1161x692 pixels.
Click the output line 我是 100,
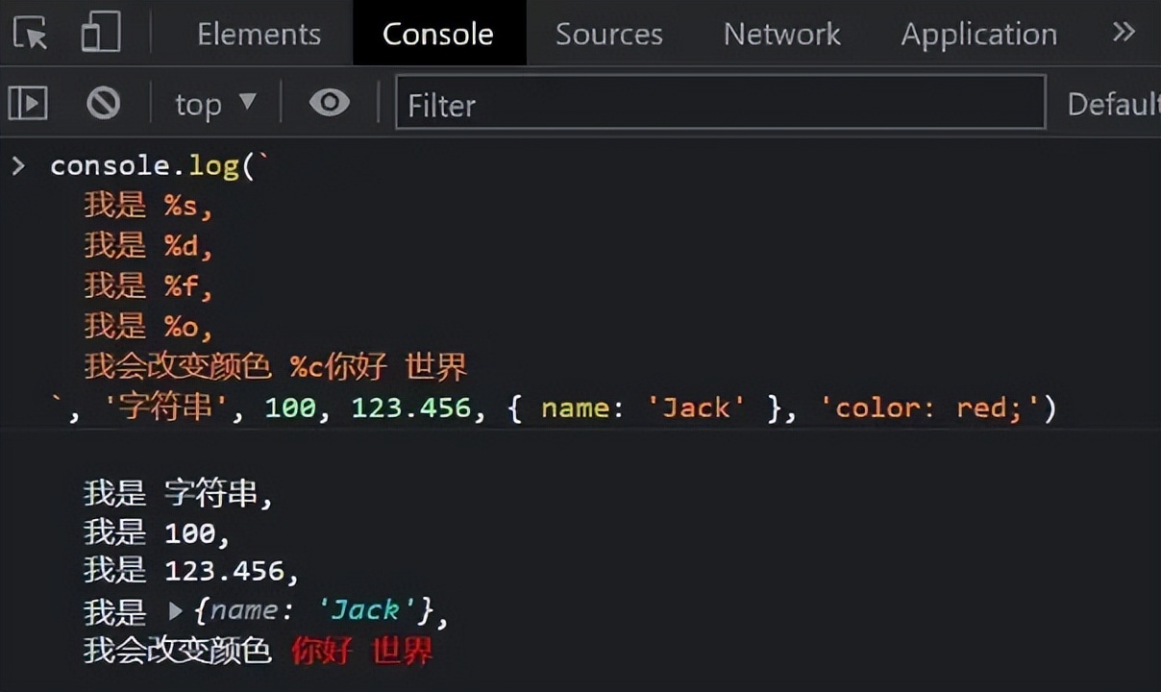[x=157, y=532]
